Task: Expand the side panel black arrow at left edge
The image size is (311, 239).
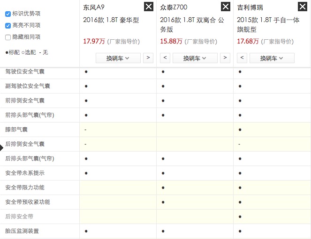Action: (1, 148)
